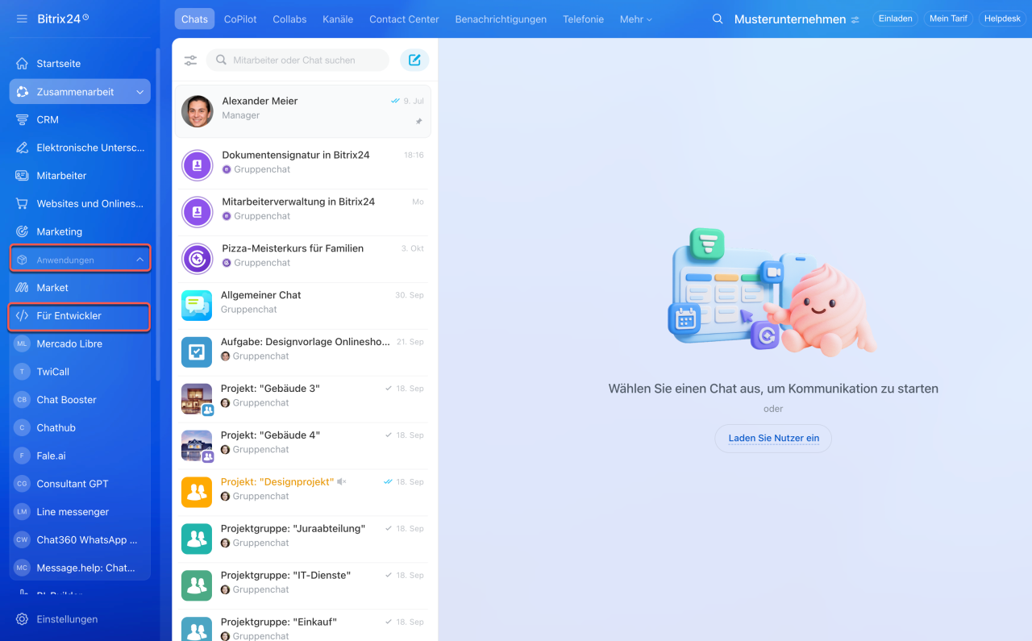This screenshot has width=1032, height=641.
Task: Click the Dokumentensignatur chat purple avatar
Action: [197, 165]
